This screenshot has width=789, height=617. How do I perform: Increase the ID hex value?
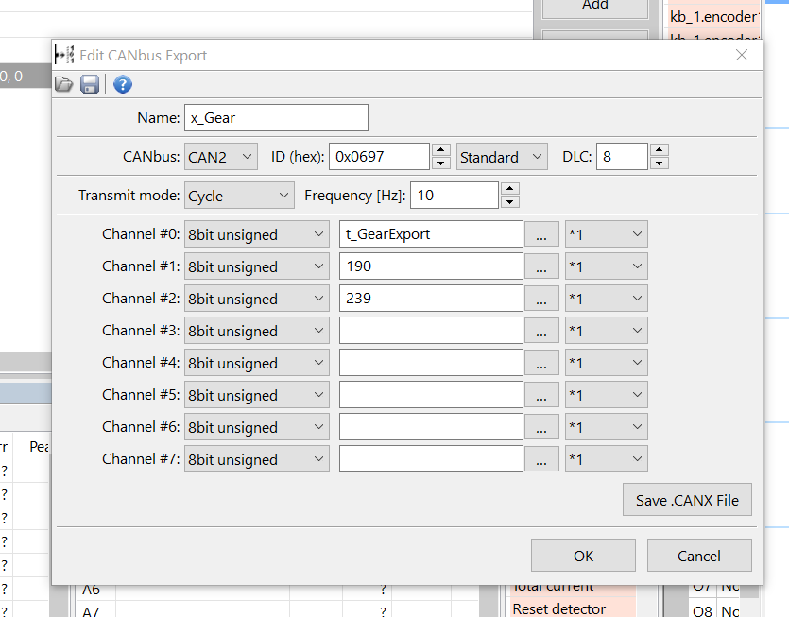tap(441, 150)
